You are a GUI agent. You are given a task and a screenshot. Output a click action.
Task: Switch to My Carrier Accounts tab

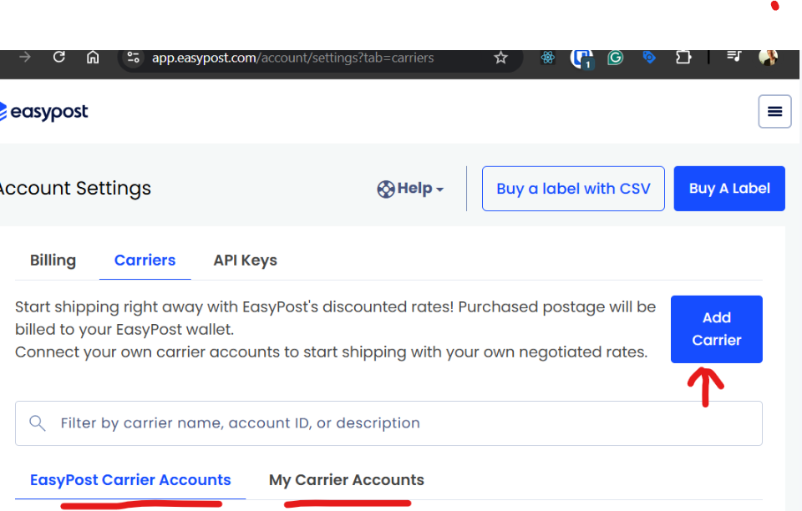(x=346, y=479)
